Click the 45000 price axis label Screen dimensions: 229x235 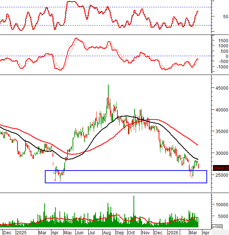tap(220, 88)
